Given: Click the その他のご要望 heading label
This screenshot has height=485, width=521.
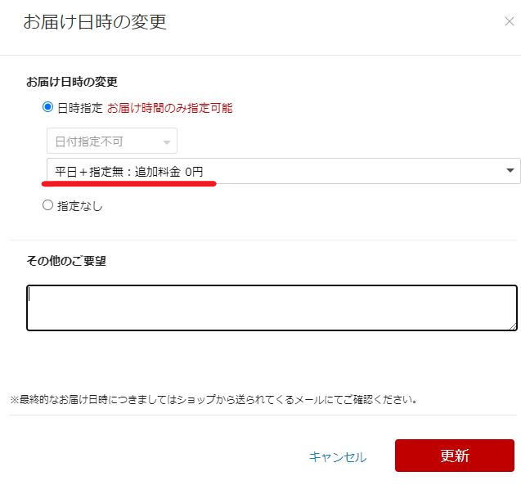Looking at the screenshot, I should click(66, 262).
